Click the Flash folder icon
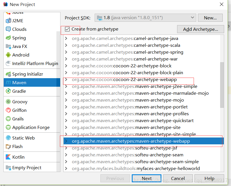Viewport: 231px width, 186px height. (x=8, y=147)
